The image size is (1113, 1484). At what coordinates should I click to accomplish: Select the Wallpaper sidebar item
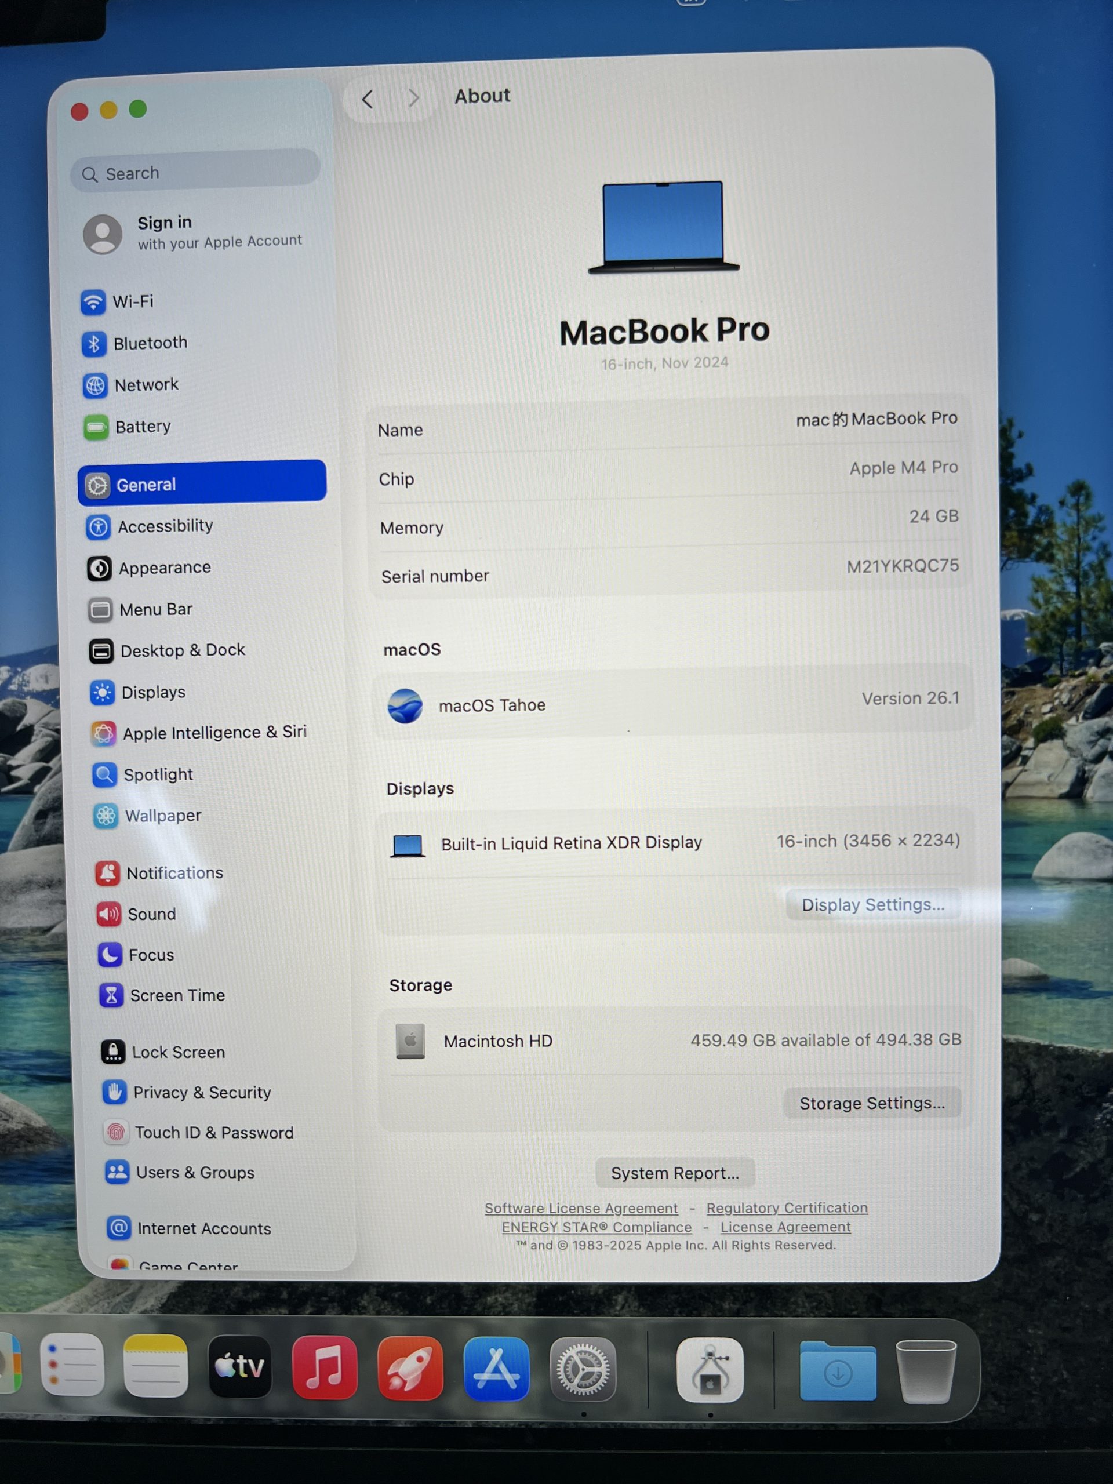click(x=162, y=816)
